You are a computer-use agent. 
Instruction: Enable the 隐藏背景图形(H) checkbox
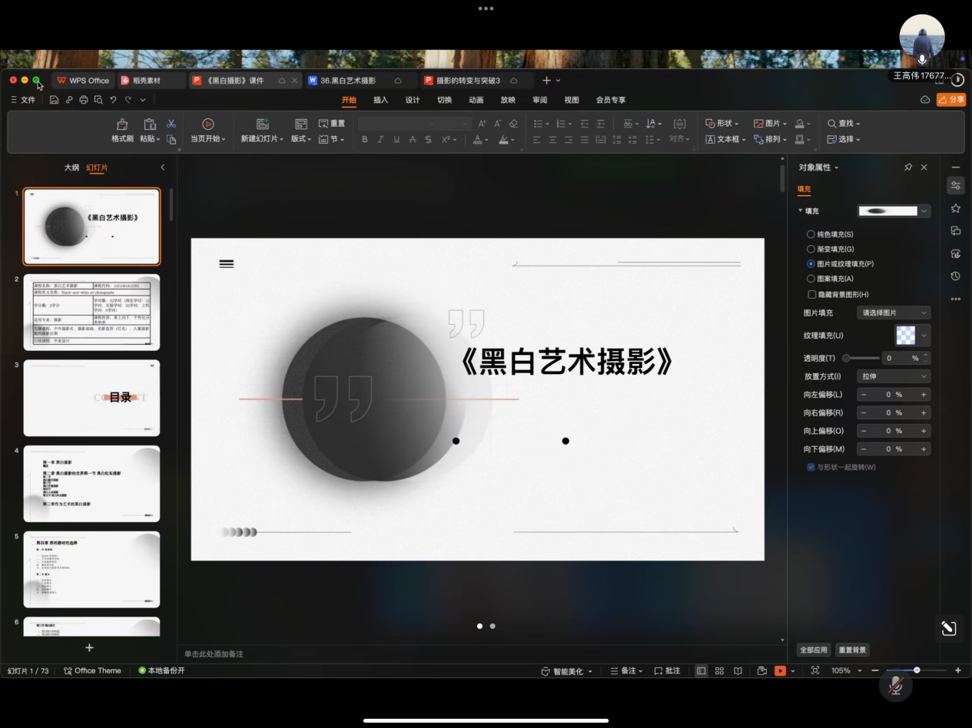tap(811, 294)
